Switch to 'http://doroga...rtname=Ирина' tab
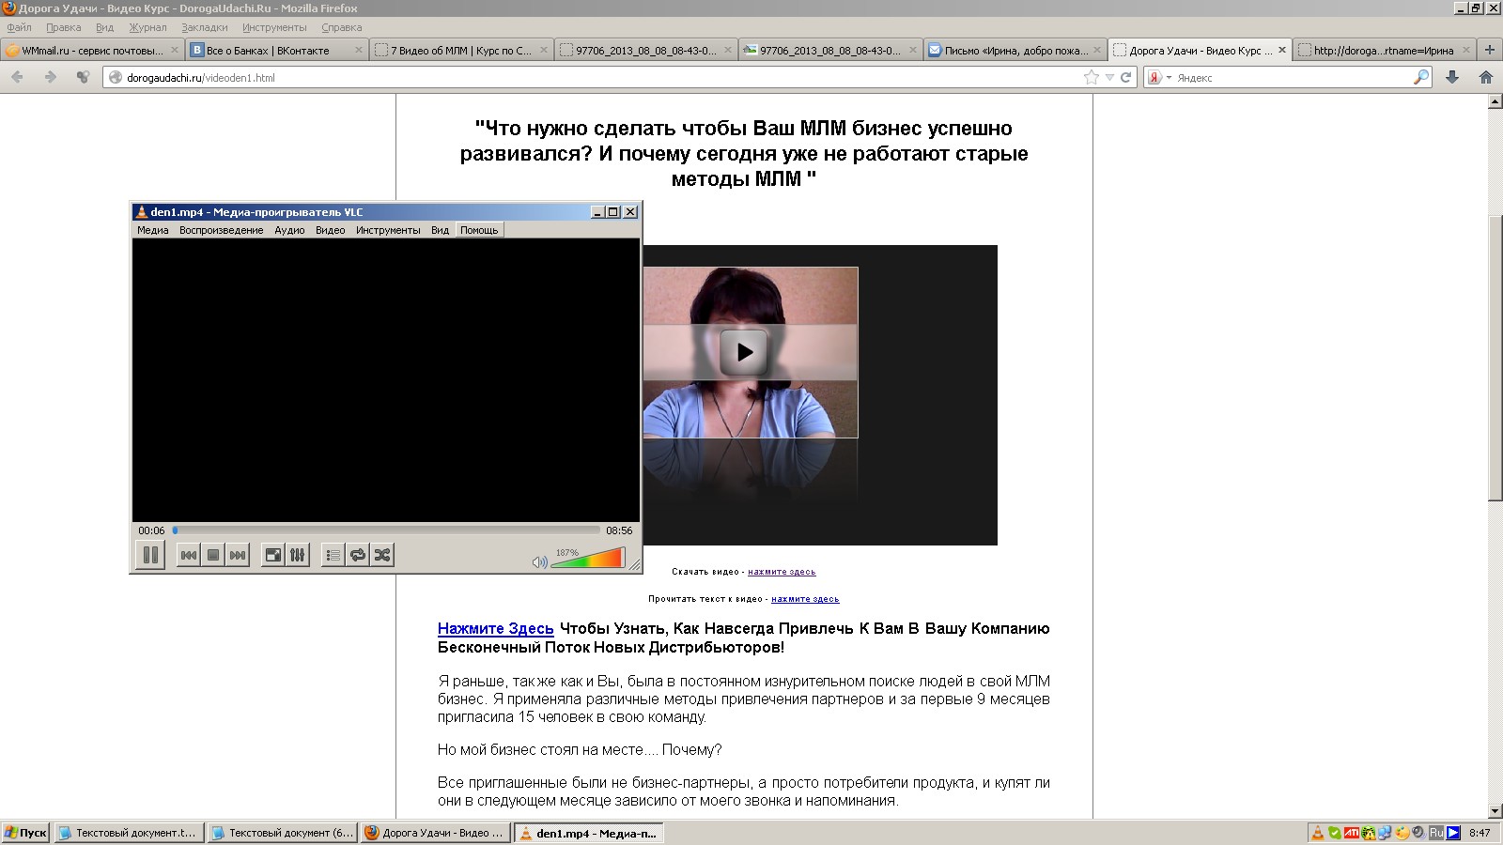The image size is (1503, 845). (1384, 51)
